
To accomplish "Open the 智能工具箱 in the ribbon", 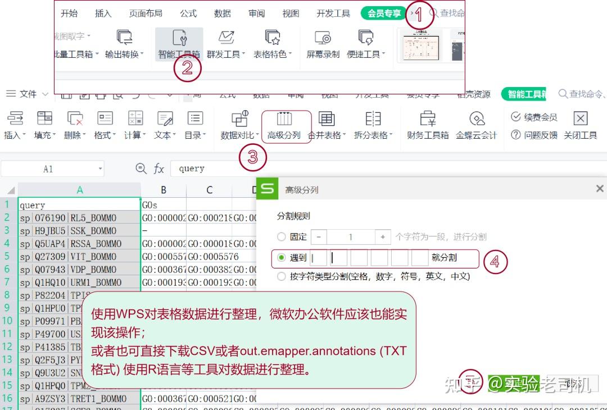I will [x=179, y=44].
